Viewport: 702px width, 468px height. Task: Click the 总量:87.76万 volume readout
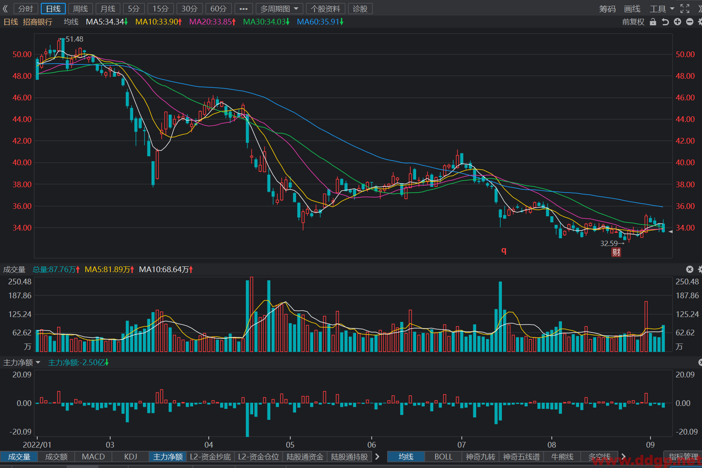pos(56,269)
